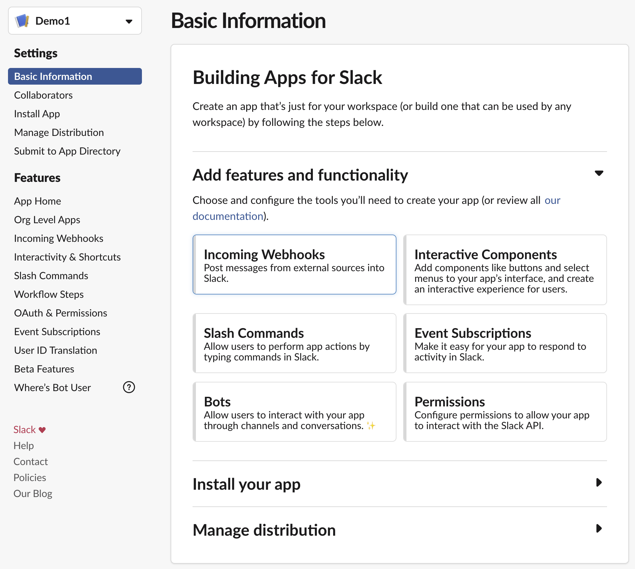This screenshot has height=569, width=635.
Task: Click the heart icon next to Slack
Action: (42, 430)
